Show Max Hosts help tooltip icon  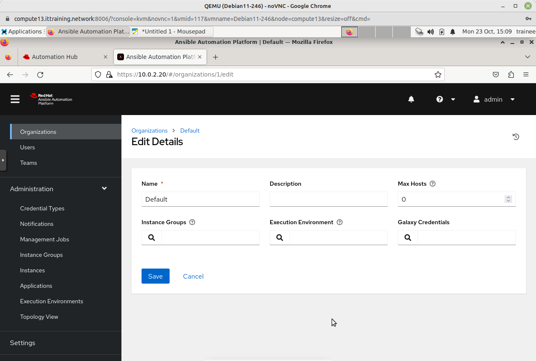tap(433, 184)
